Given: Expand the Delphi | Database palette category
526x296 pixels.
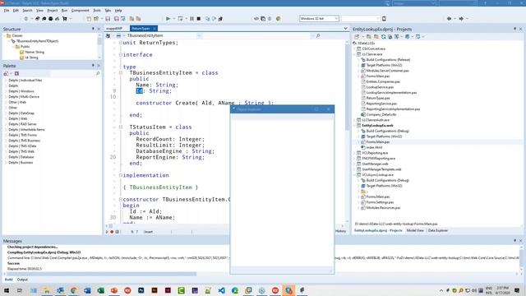Looking at the screenshot, I should click(x=6, y=157).
